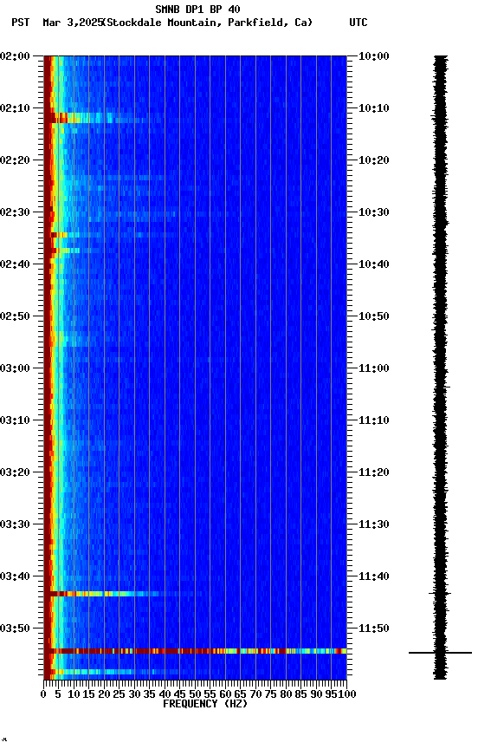Click the 02:50 PST time label
Viewport: 478px width, 749px height.
point(15,316)
